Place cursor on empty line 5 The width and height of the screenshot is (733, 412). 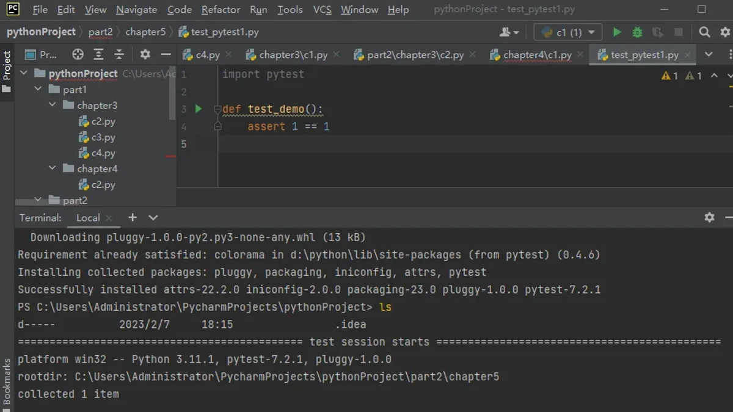[x=474, y=144]
